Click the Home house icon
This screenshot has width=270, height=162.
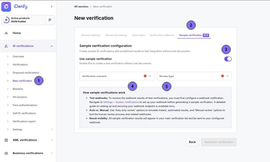point(6,33)
